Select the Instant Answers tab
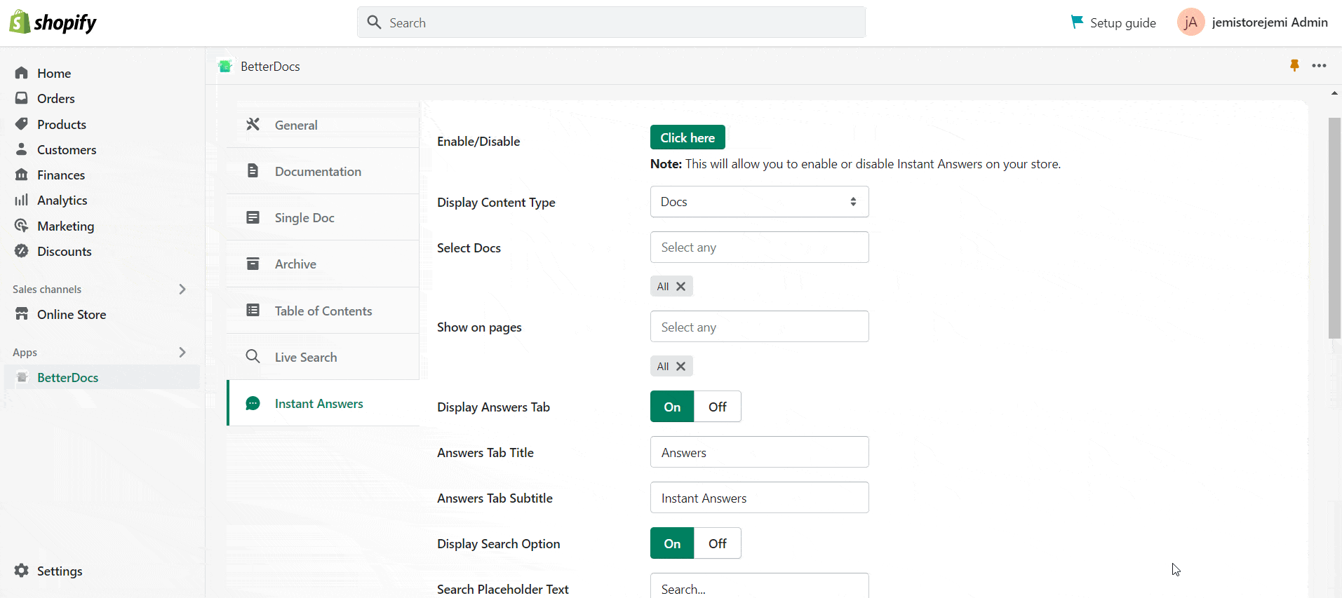 click(x=323, y=403)
